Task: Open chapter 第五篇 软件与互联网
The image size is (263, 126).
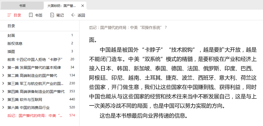Action: coord(25,100)
